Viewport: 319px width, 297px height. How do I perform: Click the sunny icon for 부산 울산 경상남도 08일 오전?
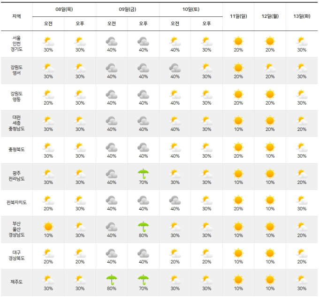pos(48,227)
